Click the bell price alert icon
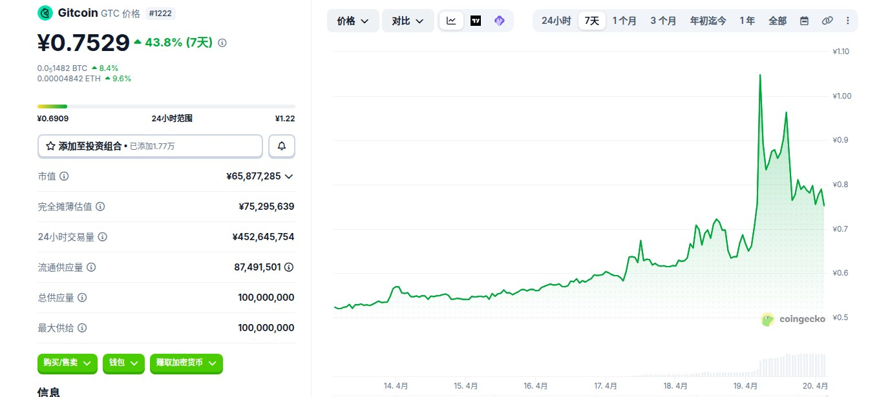879x397 pixels. pos(282,146)
